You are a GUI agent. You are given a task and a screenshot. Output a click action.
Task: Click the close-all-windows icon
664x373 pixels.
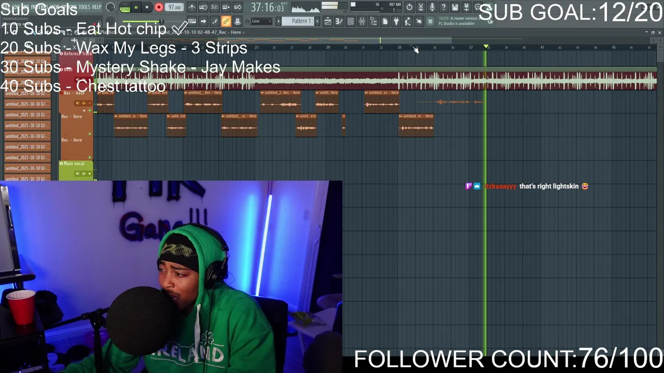click(419, 21)
